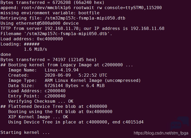
Task: Open the blog.csdn.net/stm_fpga watermark link
Action: tap(161, 133)
